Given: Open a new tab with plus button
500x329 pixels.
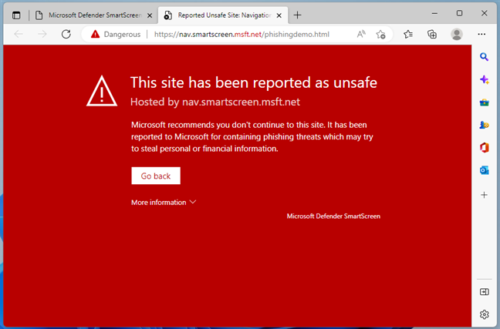Looking at the screenshot, I should point(297,15).
